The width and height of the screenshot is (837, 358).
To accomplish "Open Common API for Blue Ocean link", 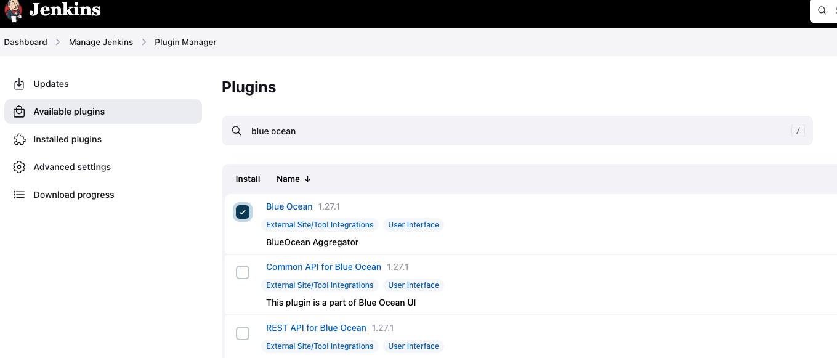I will click(323, 267).
